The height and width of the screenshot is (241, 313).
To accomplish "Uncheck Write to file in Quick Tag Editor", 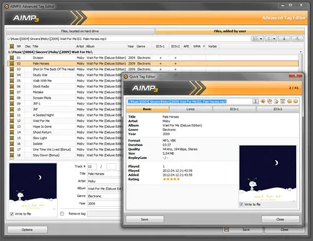I will coord(241,204).
